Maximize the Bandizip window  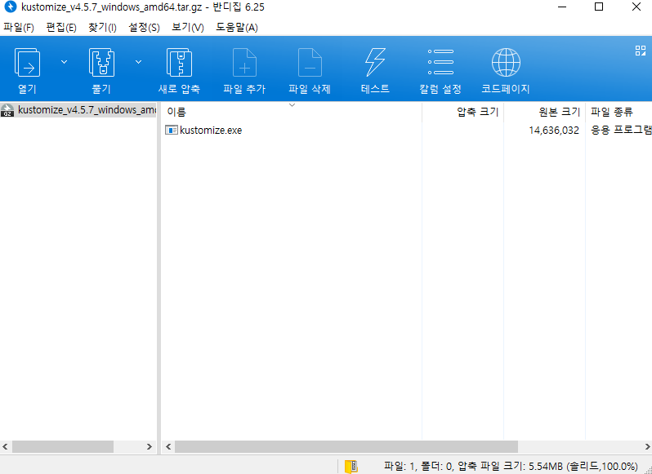599,7
